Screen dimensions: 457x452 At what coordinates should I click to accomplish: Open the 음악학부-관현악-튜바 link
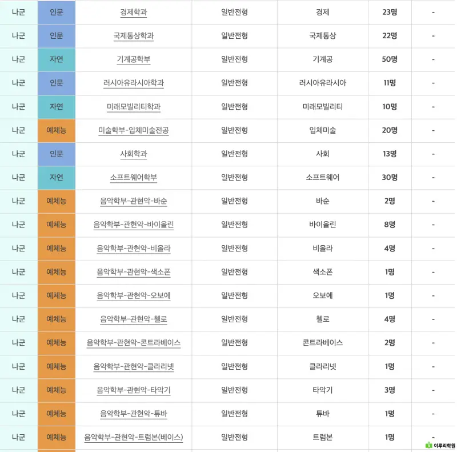[x=134, y=414]
